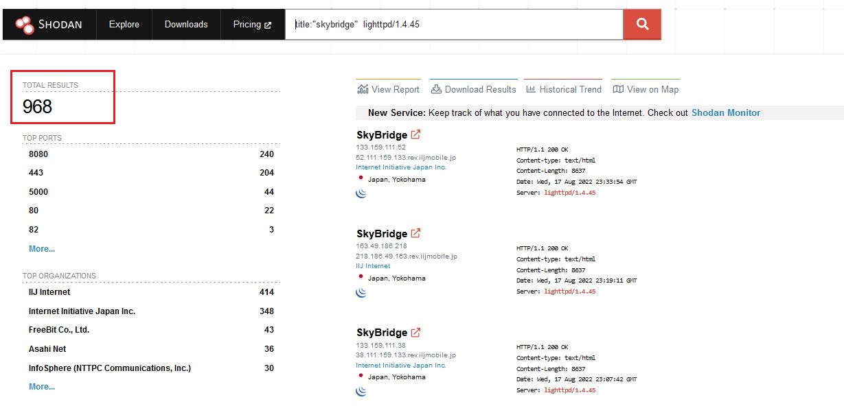Click the Pricing external-link arrow icon
Viewport: 844px width, 406px height.
point(268,25)
